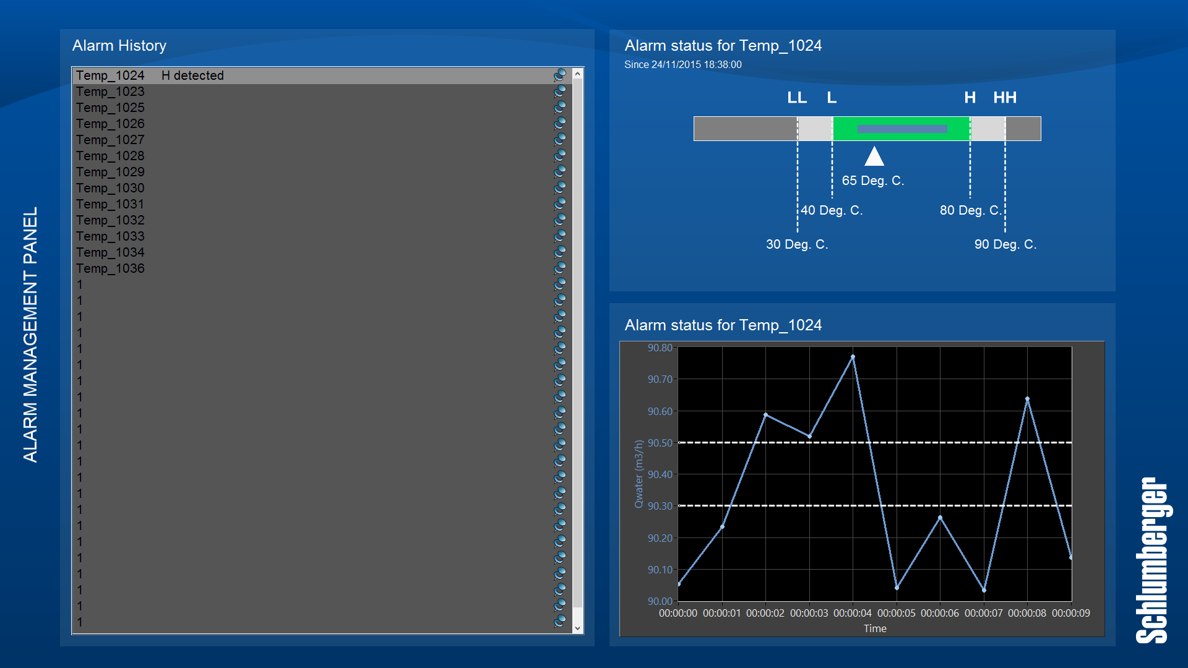
Task: Click the 'Alarm History' panel title
Action: (x=119, y=46)
